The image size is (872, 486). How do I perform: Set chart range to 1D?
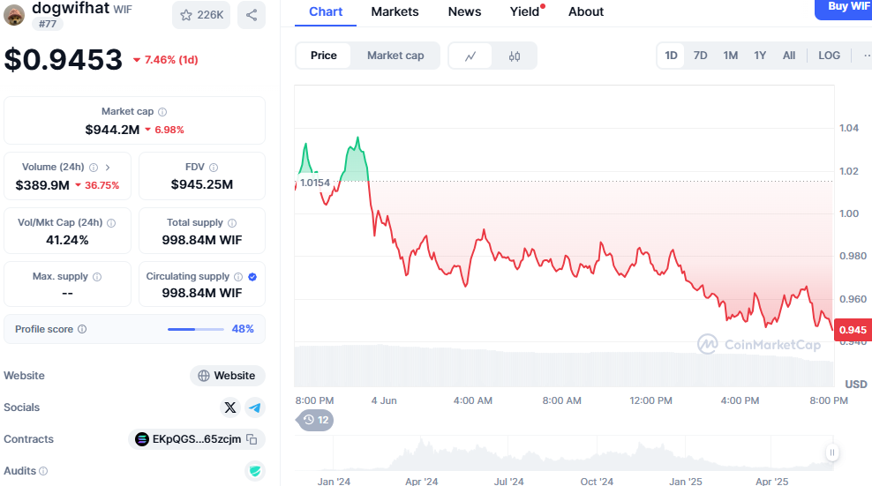672,56
